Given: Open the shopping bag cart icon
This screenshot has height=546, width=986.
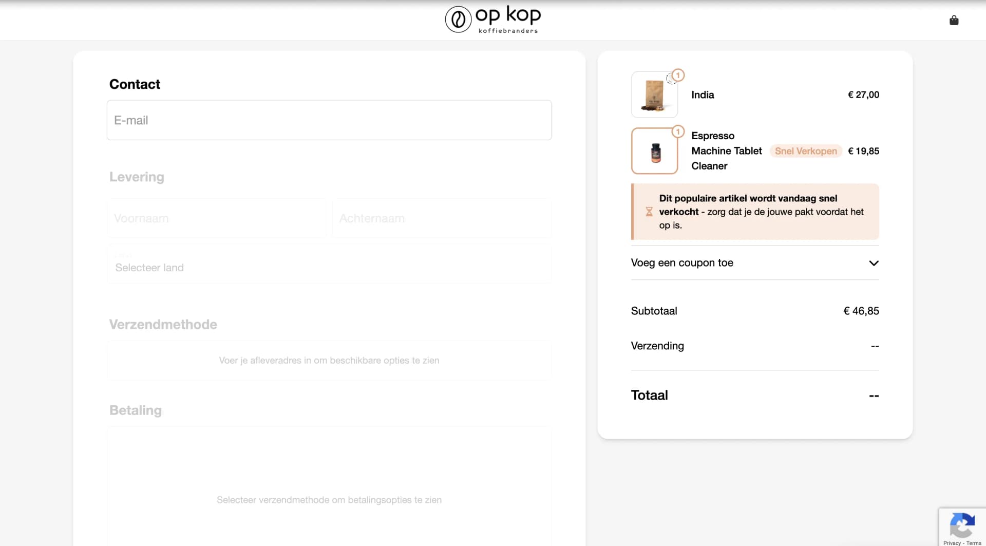Looking at the screenshot, I should point(954,21).
